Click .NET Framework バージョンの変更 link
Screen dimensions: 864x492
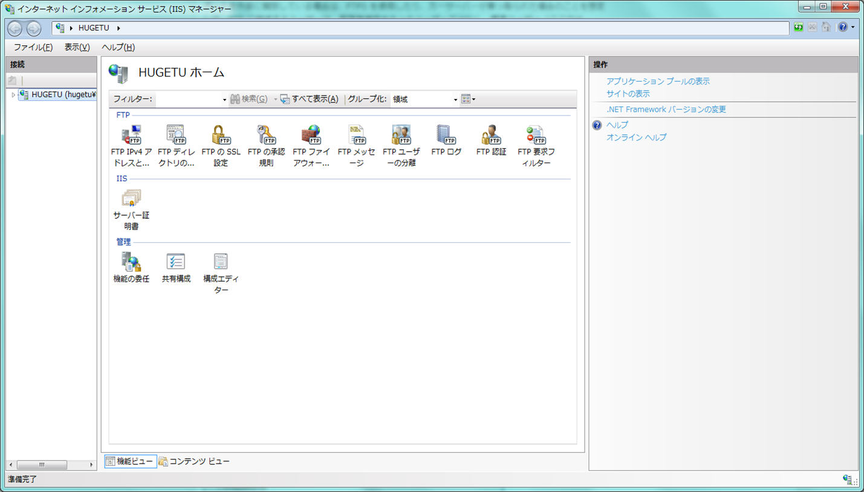pos(666,109)
